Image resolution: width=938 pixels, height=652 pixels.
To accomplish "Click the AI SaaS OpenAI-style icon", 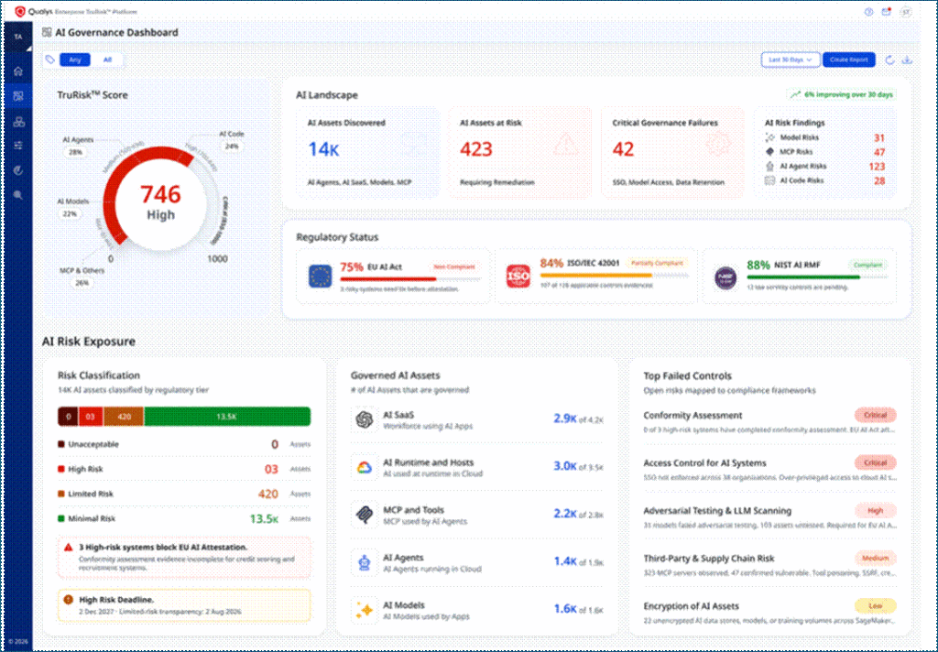I will point(365,420).
